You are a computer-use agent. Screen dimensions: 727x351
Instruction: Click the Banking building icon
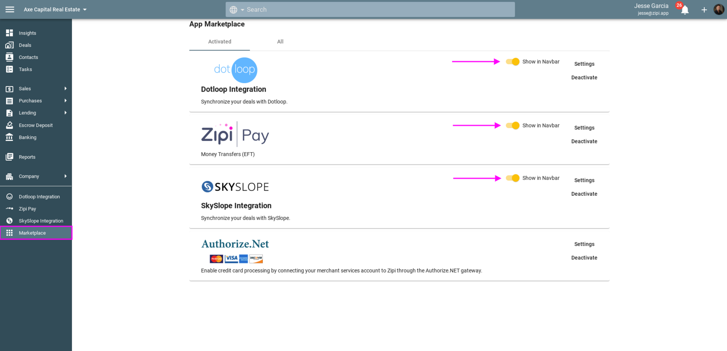click(x=9, y=137)
